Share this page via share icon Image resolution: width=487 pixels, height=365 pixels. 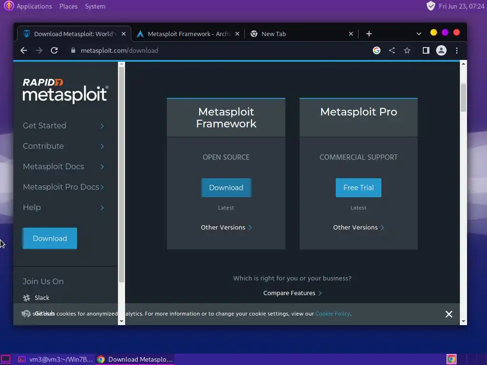click(392, 50)
